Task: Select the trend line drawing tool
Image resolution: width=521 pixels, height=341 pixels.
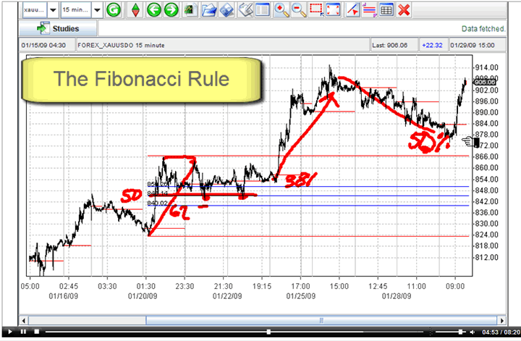Action: pos(352,10)
